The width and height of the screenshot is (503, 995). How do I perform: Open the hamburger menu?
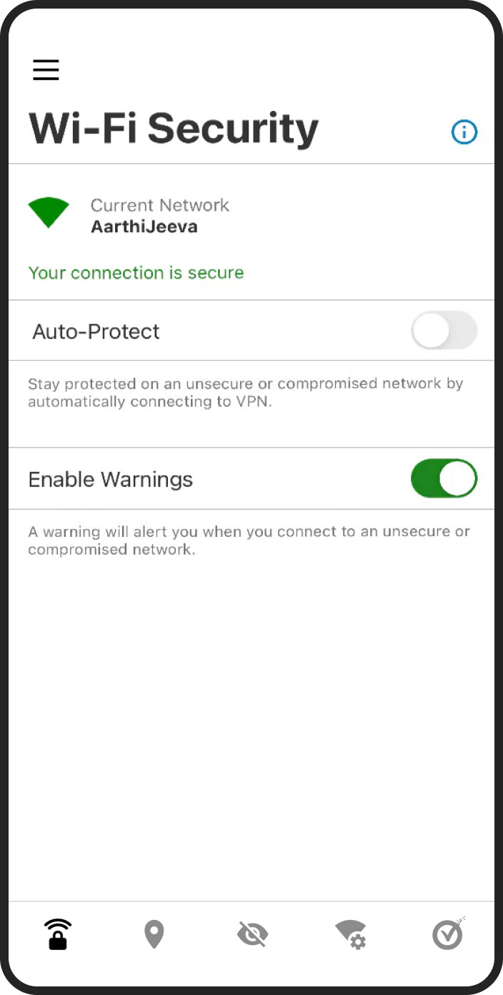pyautogui.click(x=46, y=69)
